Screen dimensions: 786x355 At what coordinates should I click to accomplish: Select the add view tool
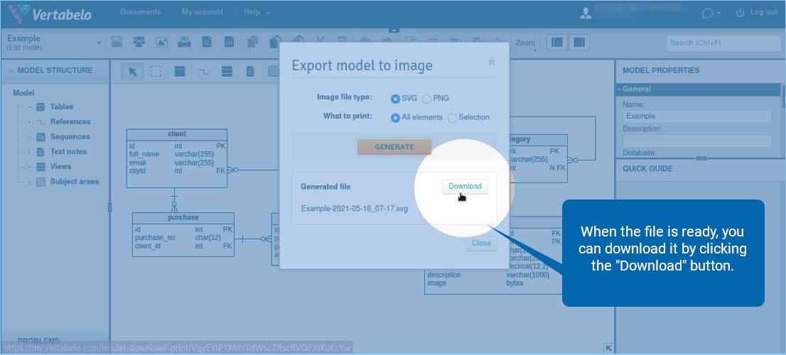(x=227, y=72)
